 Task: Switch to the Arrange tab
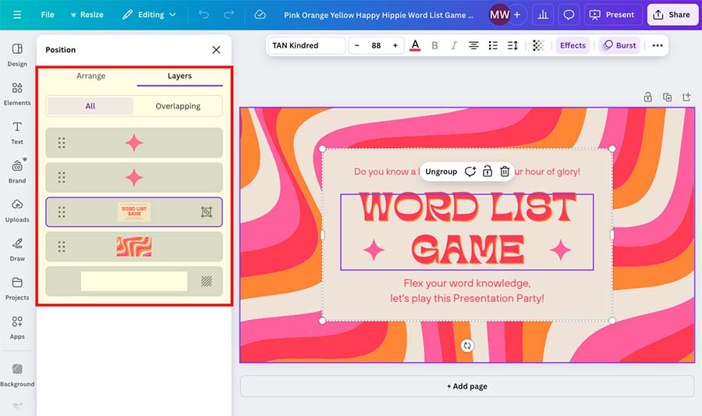(x=91, y=76)
